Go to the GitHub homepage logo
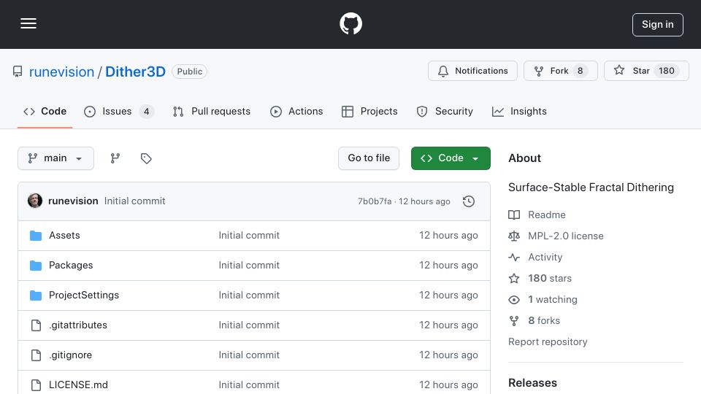Viewport: 701px width, 394px height. tap(350, 23)
